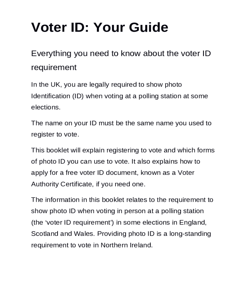Click the words "Authority Certificate"

pos(62,184)
